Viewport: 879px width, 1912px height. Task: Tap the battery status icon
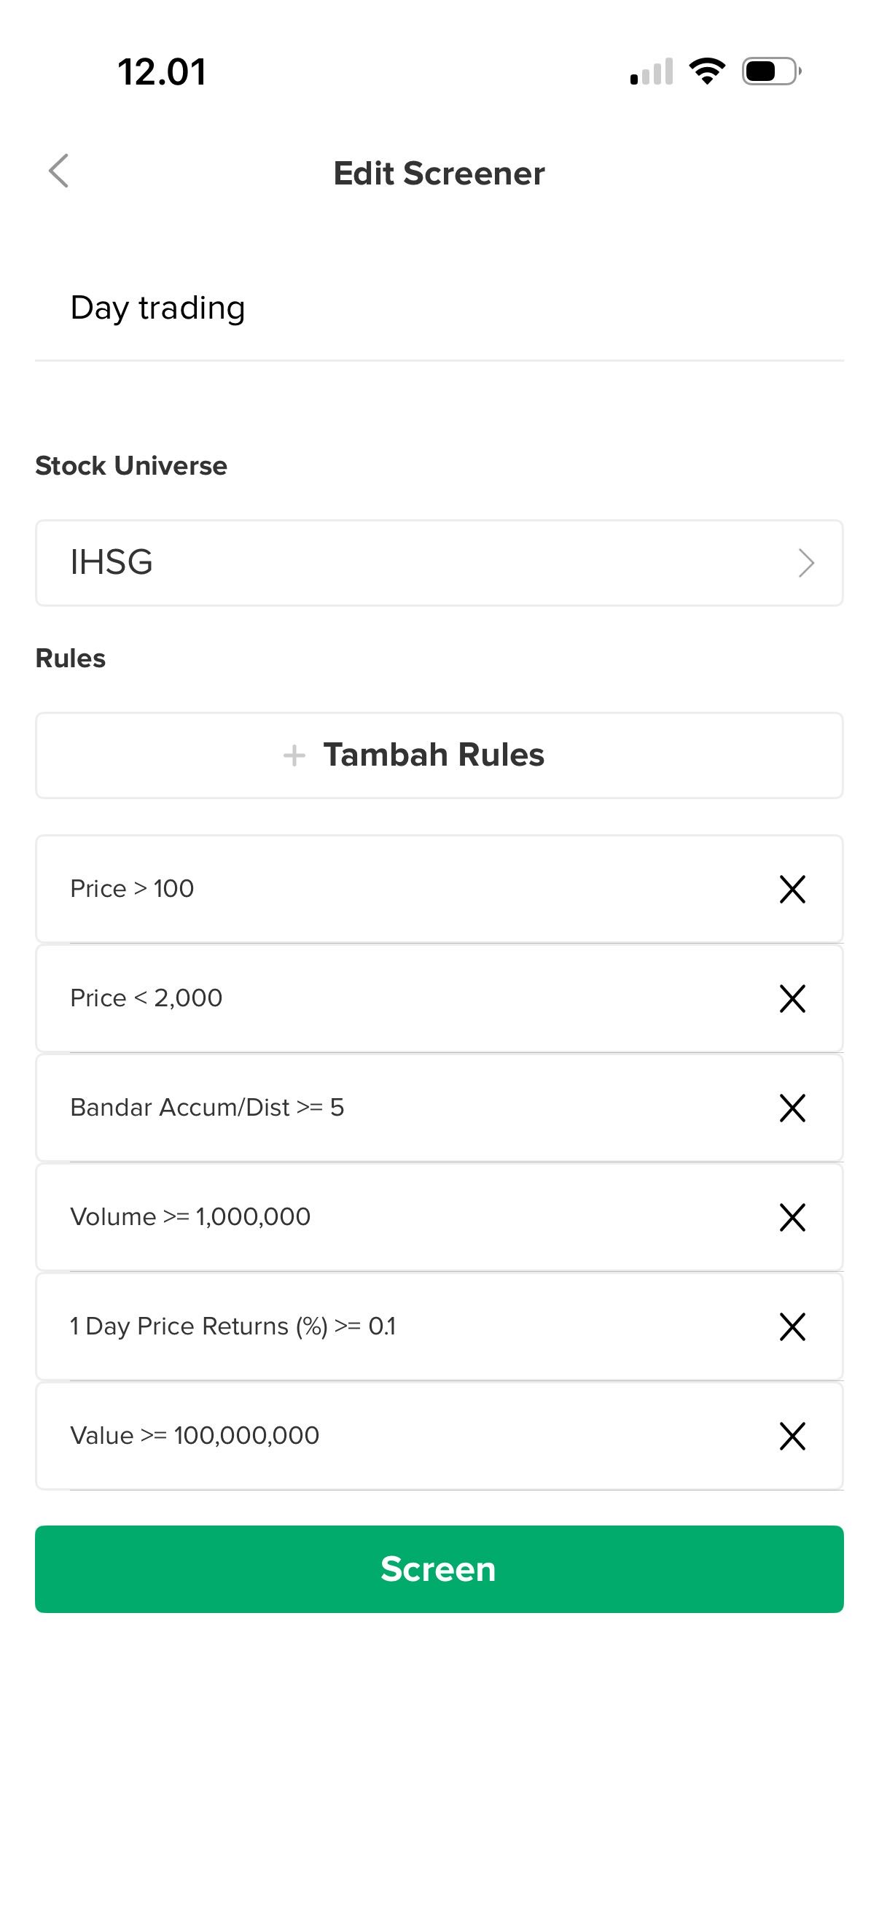(770, 71)
